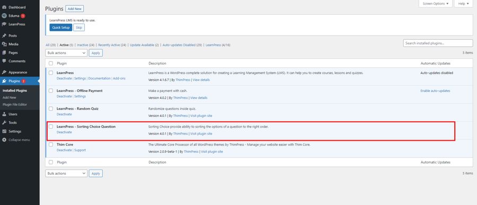The height and width of the screenshot is (205, 477).
Task: Click the top Apply button
Action: click(x=96, y=53)
